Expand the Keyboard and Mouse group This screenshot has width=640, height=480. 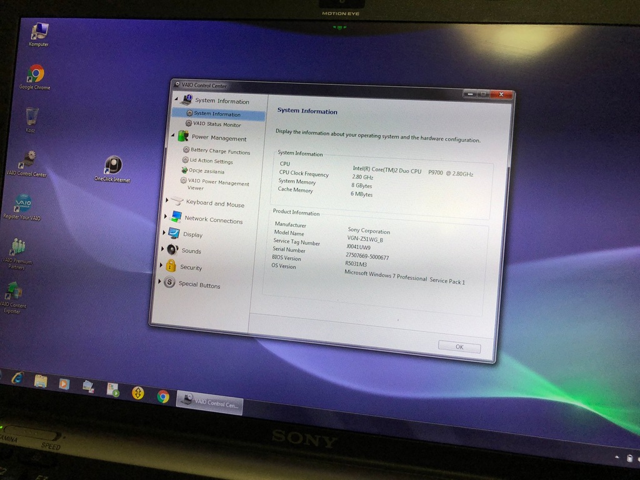pos(167,200)
